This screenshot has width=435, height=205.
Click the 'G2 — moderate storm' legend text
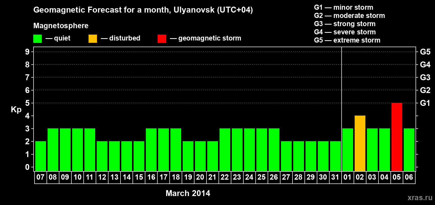(x=350, y=16)
